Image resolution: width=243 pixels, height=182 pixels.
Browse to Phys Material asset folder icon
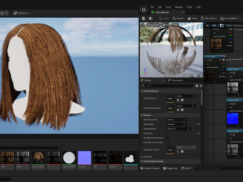click(x=183, y=100)
